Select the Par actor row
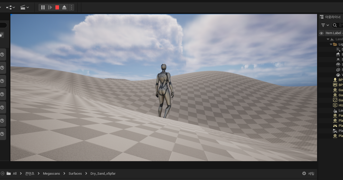 331,116
